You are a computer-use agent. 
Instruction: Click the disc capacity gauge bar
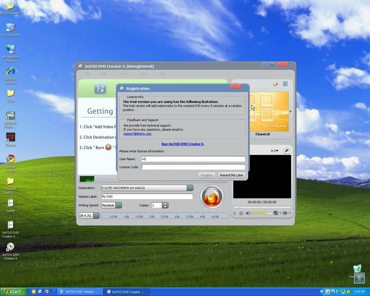tap(165, 216)
